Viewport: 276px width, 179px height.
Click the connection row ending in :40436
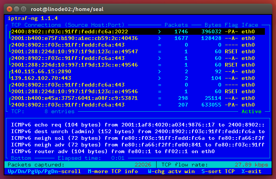(x=74, y=38)
